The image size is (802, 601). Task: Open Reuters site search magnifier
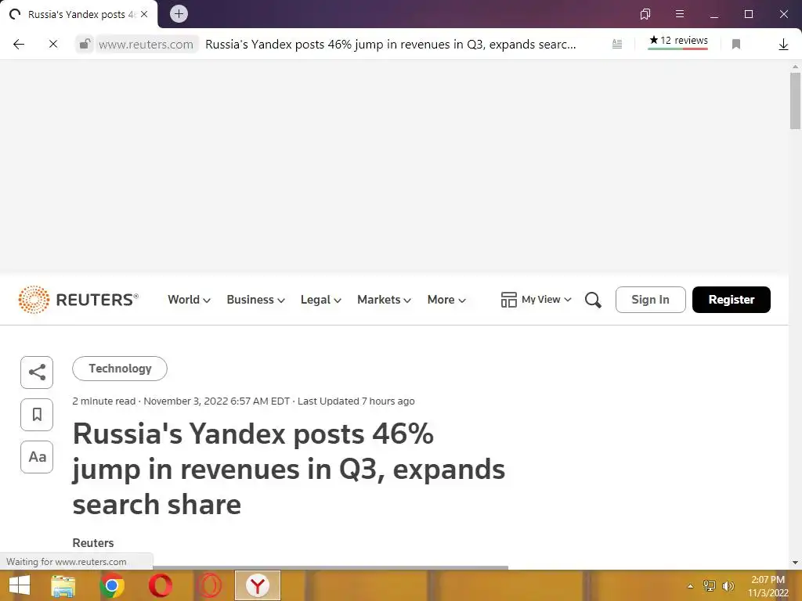[x=593, y=300]
